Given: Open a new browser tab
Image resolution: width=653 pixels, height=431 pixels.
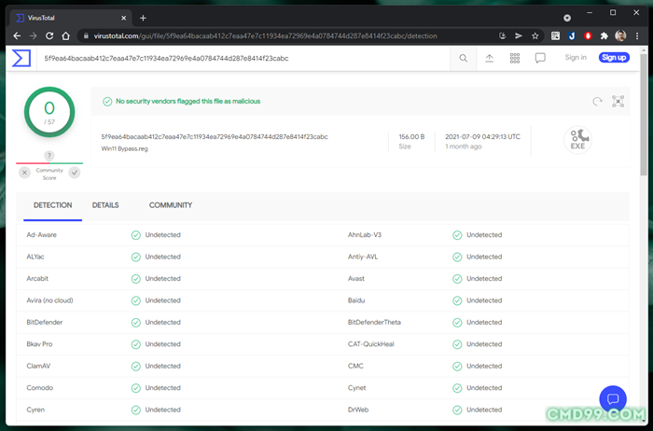Looking at the screenshot, I should (143, 18).
